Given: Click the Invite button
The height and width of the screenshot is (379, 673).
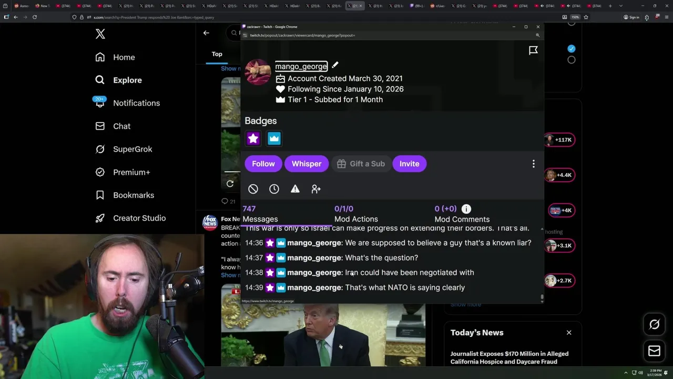Looking at the screenshot, I should (x=409, y=164).
